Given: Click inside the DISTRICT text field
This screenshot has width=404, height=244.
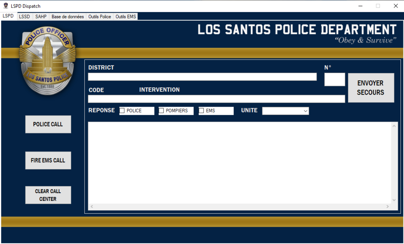Looking at the screenshot, I should pos(202,77).
